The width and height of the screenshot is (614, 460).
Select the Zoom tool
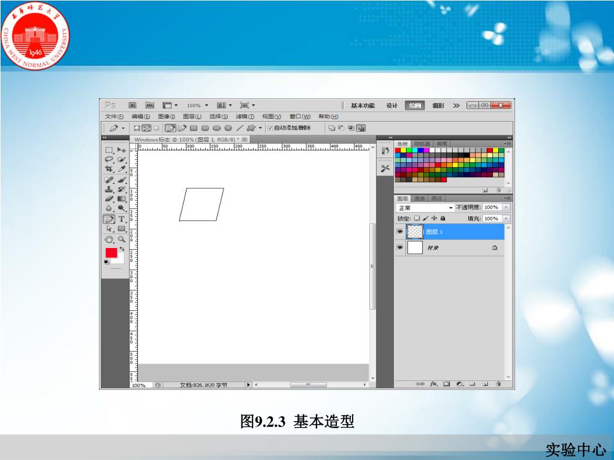click(x=121, y=239)
